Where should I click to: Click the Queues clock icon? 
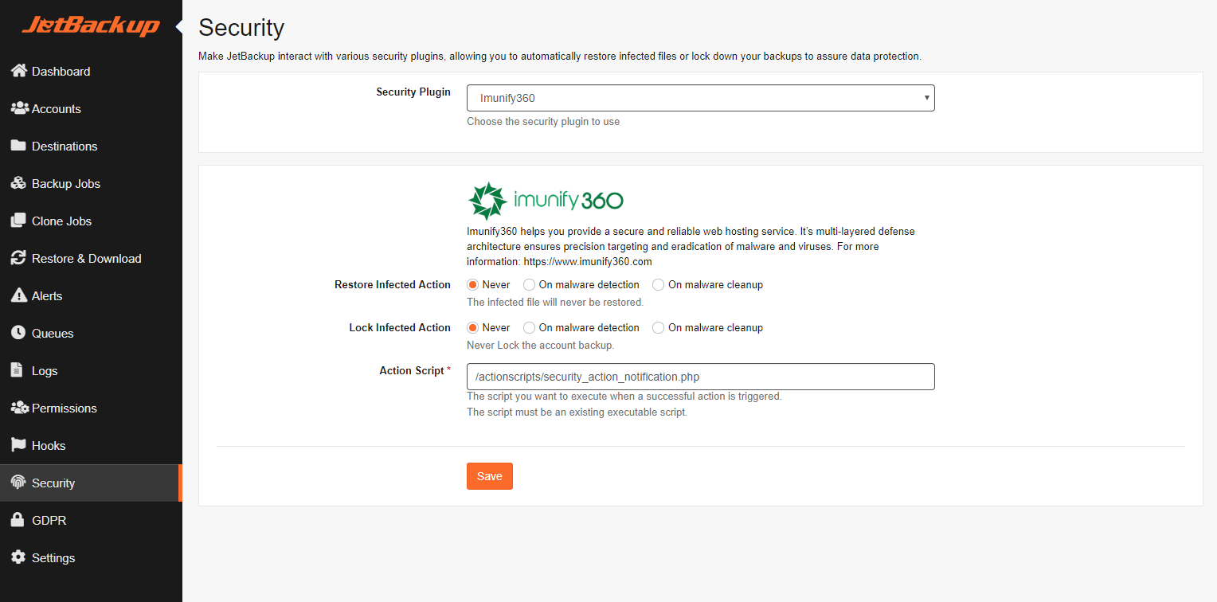18,333
